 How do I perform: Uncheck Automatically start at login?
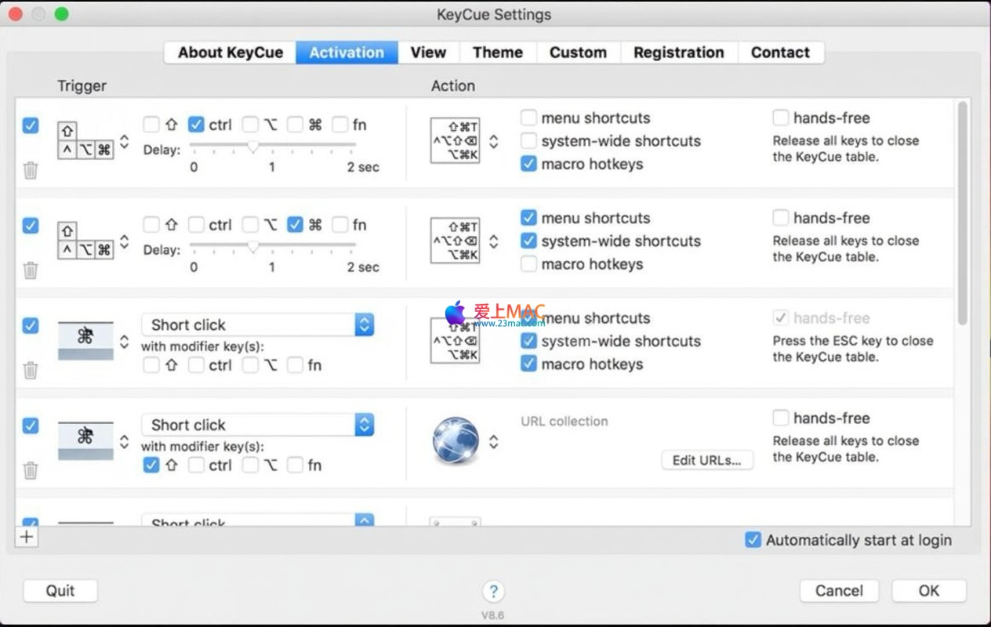753,540
